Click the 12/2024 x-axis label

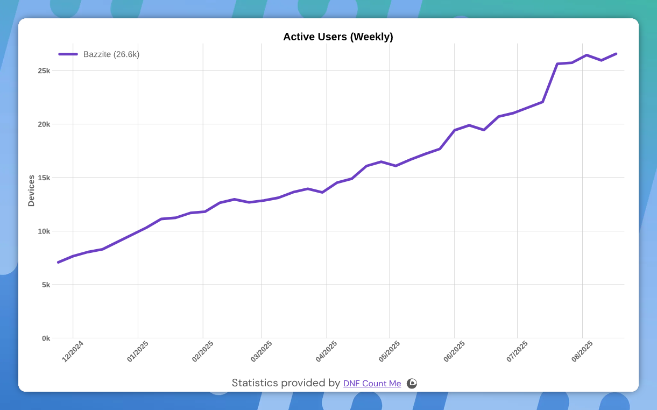click(x=73, y=351)
